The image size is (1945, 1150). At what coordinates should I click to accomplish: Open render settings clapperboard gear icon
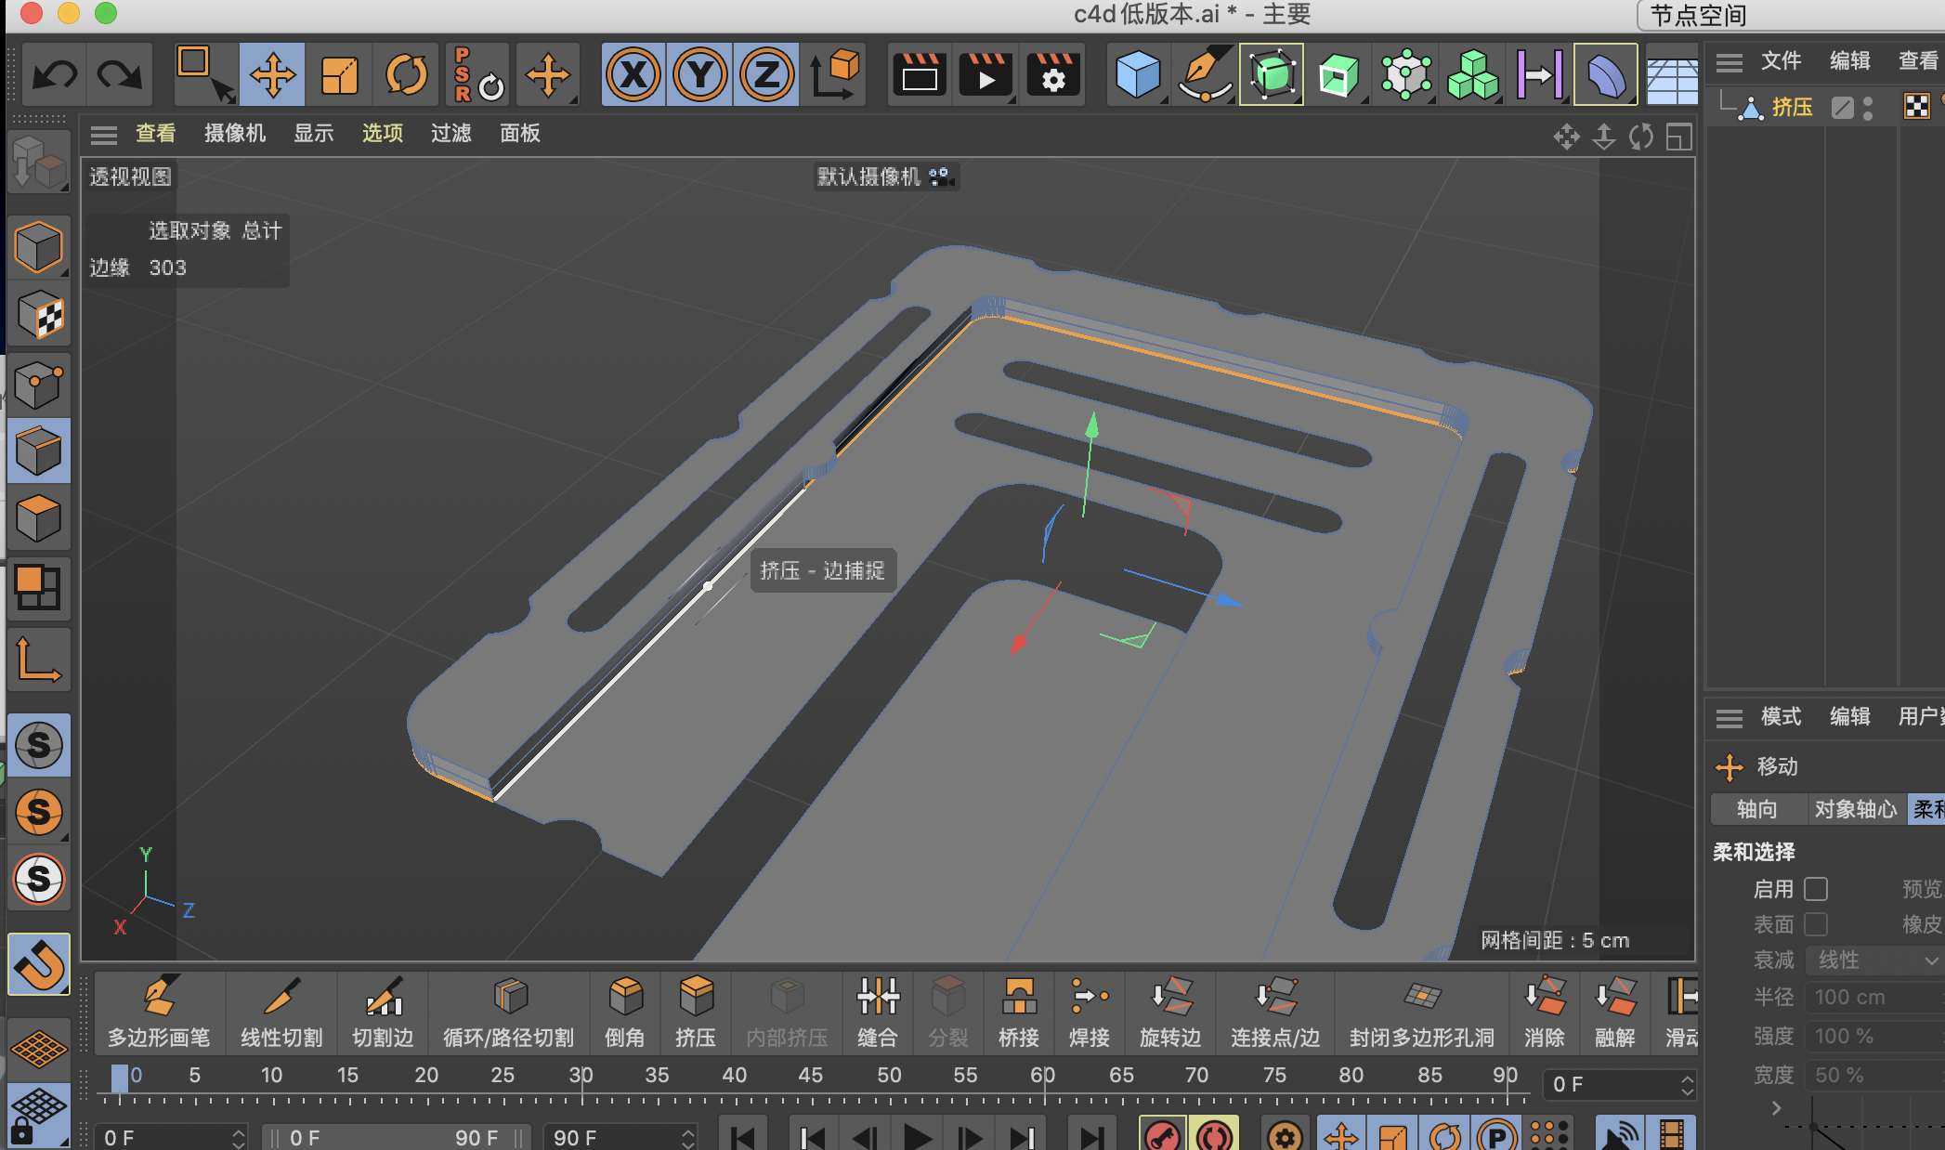pyautogui.click(x=1053, y=74)
